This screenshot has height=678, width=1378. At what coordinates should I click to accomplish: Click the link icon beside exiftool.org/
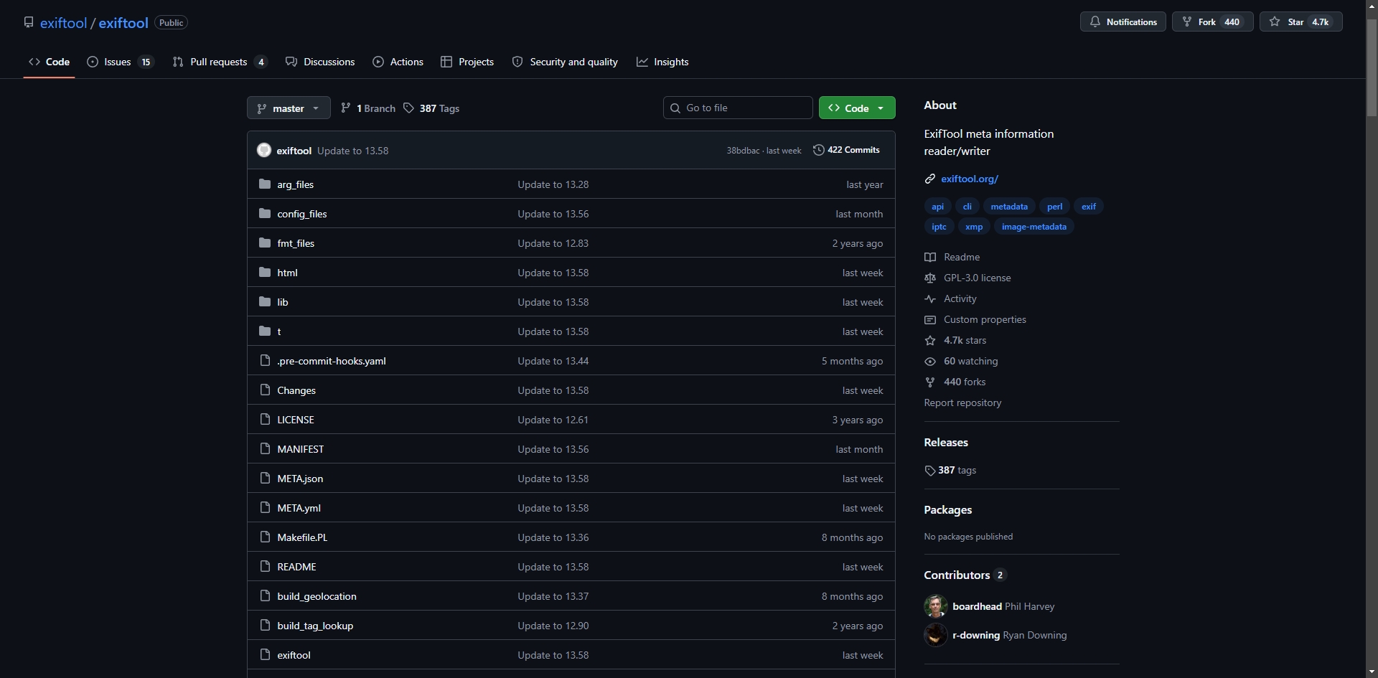pyautogui.click(x=930, y=179)
